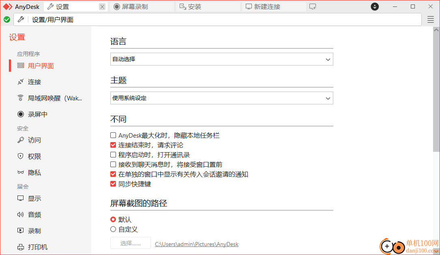Image resolution: width=440 pixels, height=255 pixels.
Task: Click the scrollbar up arrow
Action: tap(436, 30)
